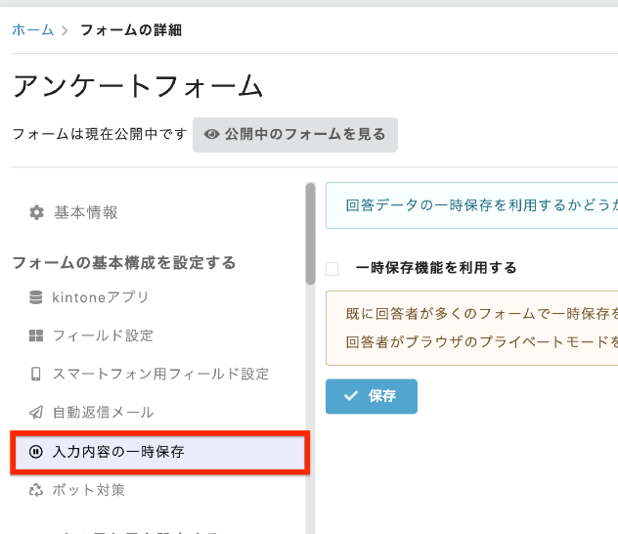Click the grid icon beside フィールド設定

[36, 335]
